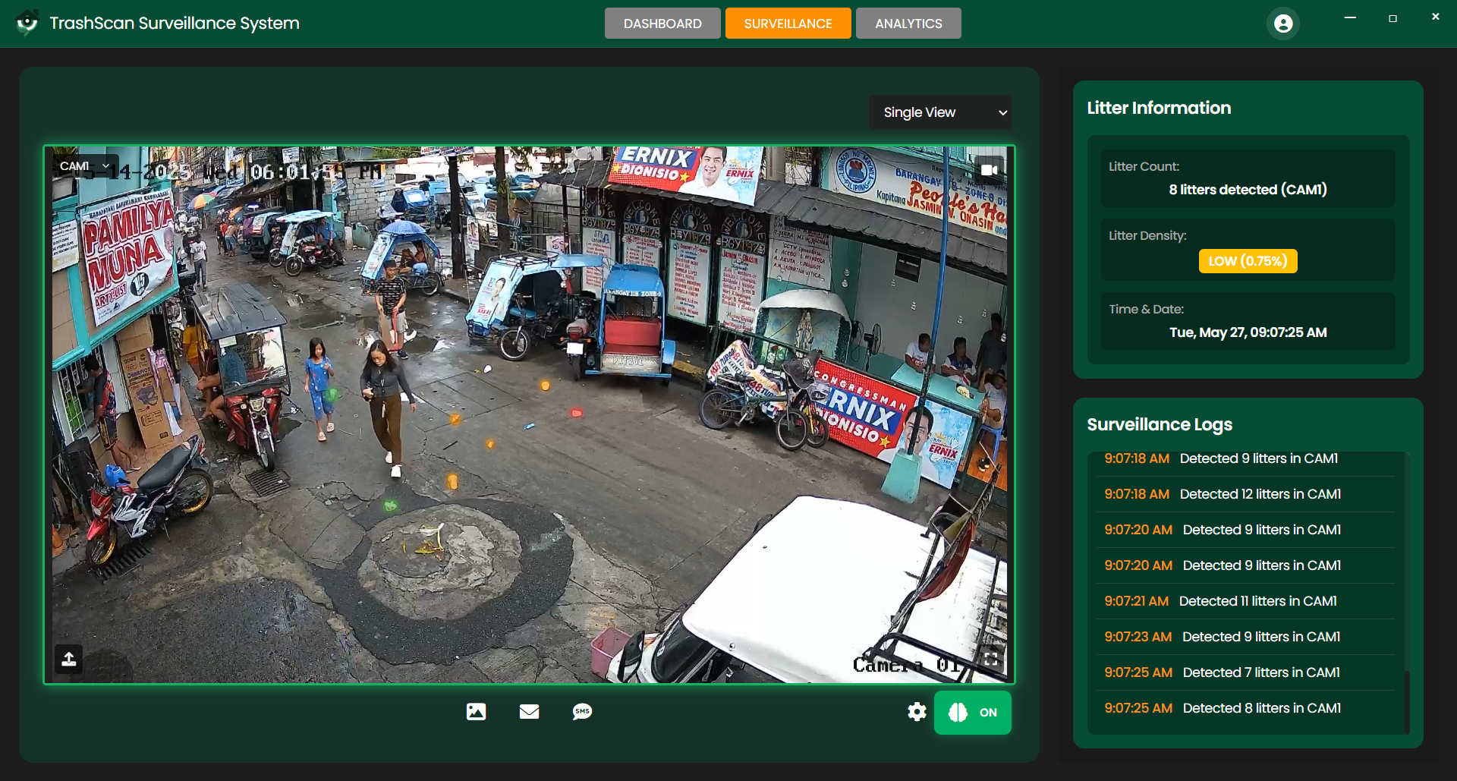Switch to the DASHBOARD tab

[662, 23]
